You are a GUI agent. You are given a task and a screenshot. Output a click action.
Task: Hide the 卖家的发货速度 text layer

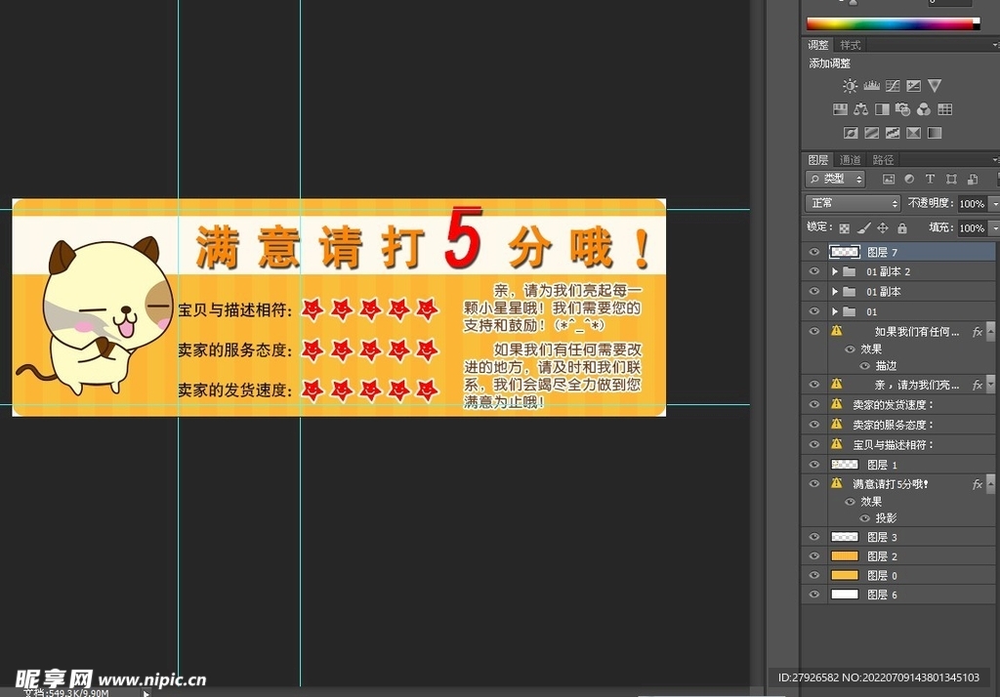813,404
